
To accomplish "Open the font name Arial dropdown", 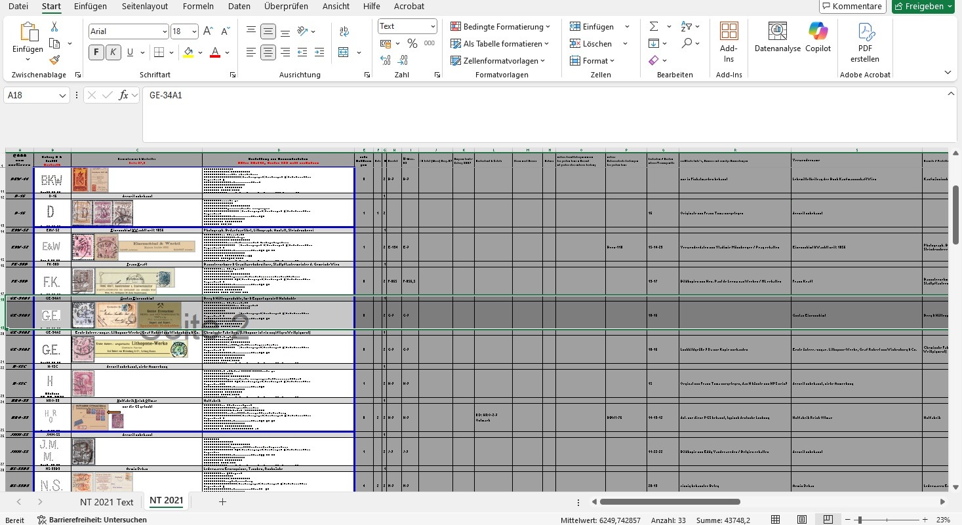I will [165, 31].
